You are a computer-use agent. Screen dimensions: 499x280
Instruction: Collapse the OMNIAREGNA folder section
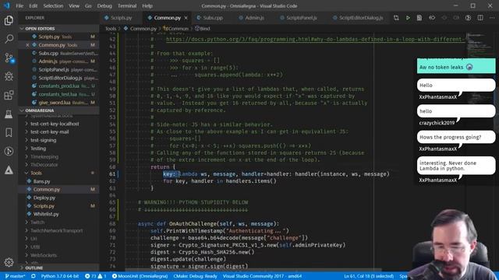point(59,110)
